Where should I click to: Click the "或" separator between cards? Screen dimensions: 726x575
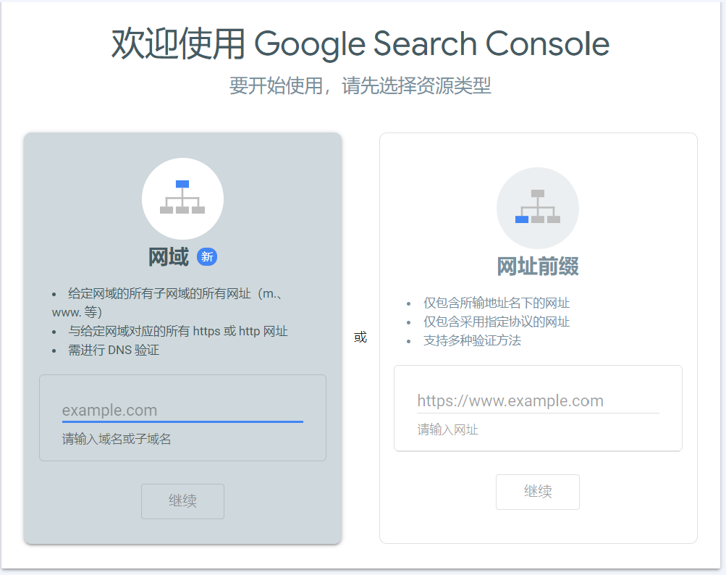tap(360, 337)
